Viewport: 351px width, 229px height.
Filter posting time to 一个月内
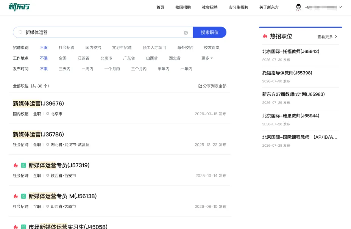coord(112,69)
